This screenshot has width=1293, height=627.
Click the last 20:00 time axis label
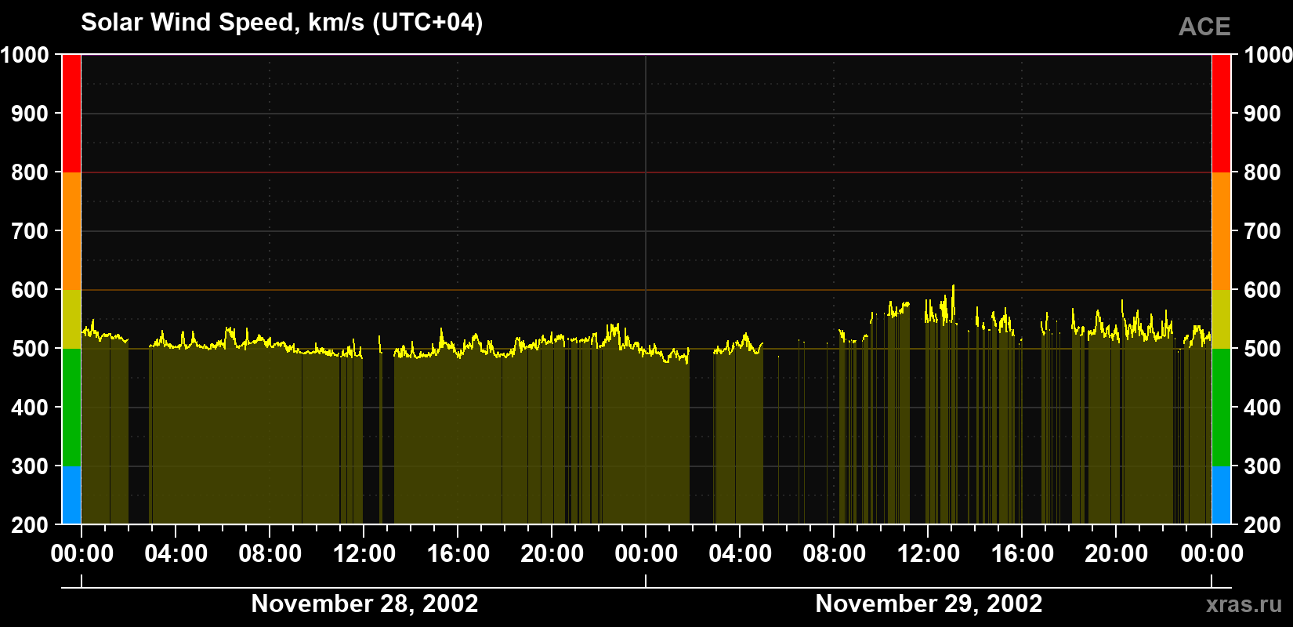coord(1116,554)
